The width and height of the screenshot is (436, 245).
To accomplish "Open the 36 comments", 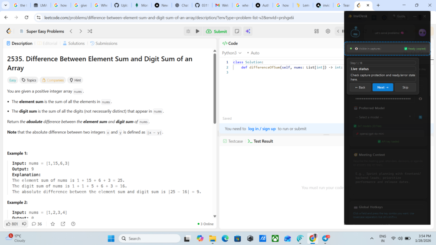I will (x=37, y=224).
